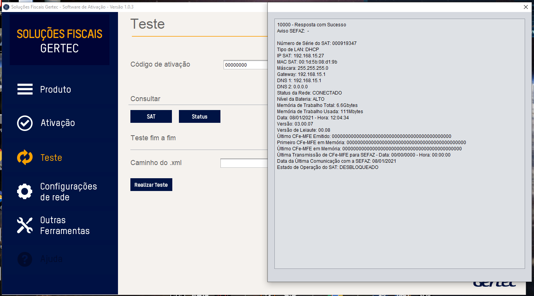Screen dimensions: 534x296
Task: Click the Teste page title
Action: click(x=147, y=24)
